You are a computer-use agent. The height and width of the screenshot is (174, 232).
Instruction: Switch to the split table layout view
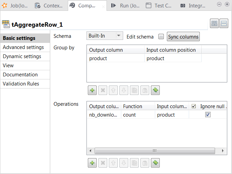215,23
